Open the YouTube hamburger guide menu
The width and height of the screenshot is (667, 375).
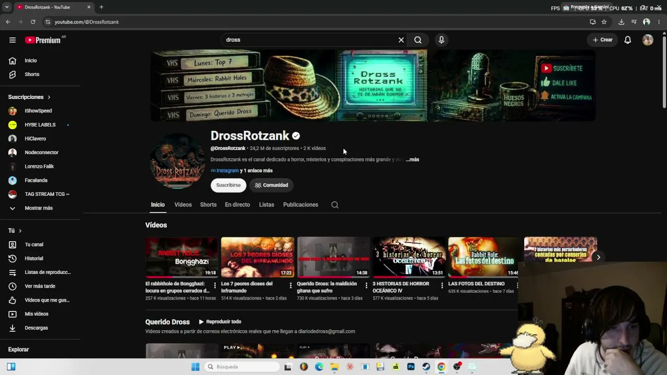click(13, 40)
